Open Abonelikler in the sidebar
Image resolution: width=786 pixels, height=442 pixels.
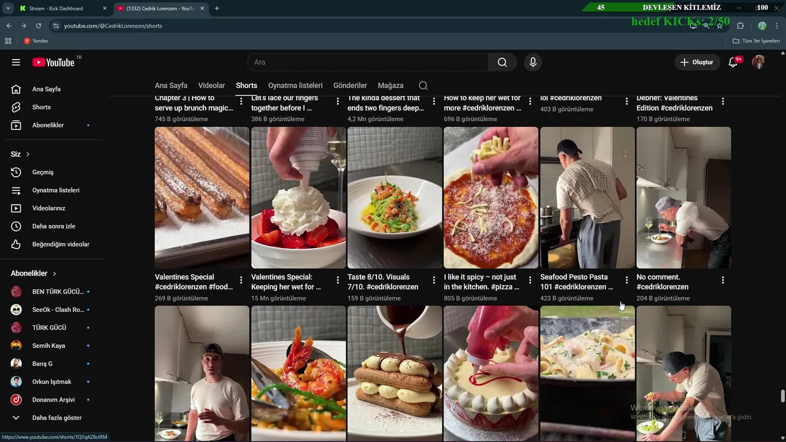(x=52, y=125)
